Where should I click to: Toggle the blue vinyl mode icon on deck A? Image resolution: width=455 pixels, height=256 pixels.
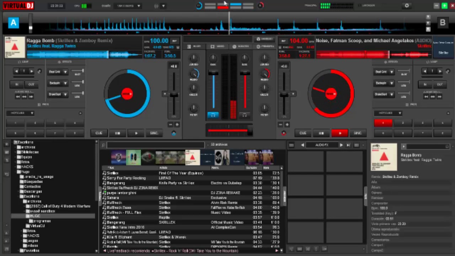[173, 133]
